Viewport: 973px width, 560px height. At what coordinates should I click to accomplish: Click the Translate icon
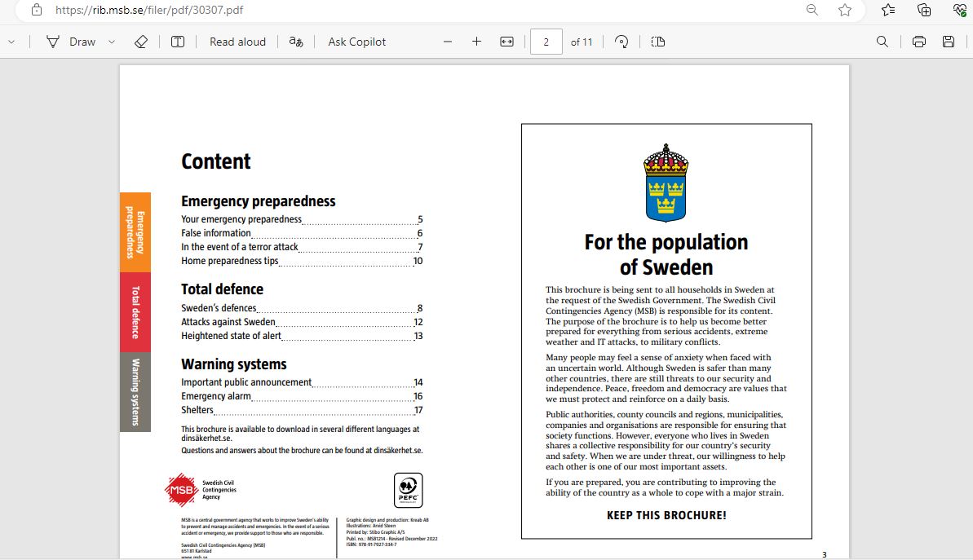pos(296,42)
